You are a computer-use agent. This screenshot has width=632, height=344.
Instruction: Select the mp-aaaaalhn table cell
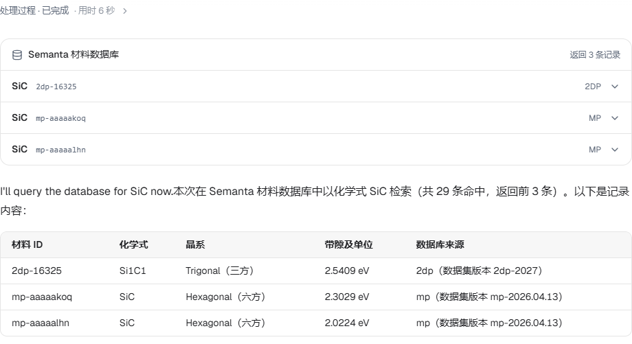41,323
